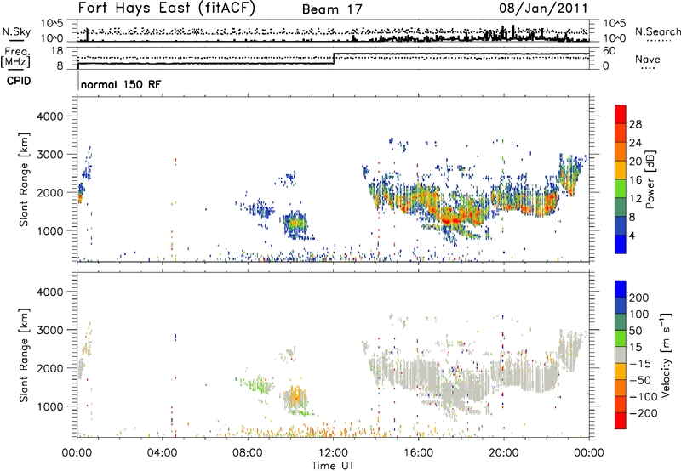Click the '4000' tick on the power panel
The height and width of the screenshot is (471, 681).
point(49,116)
